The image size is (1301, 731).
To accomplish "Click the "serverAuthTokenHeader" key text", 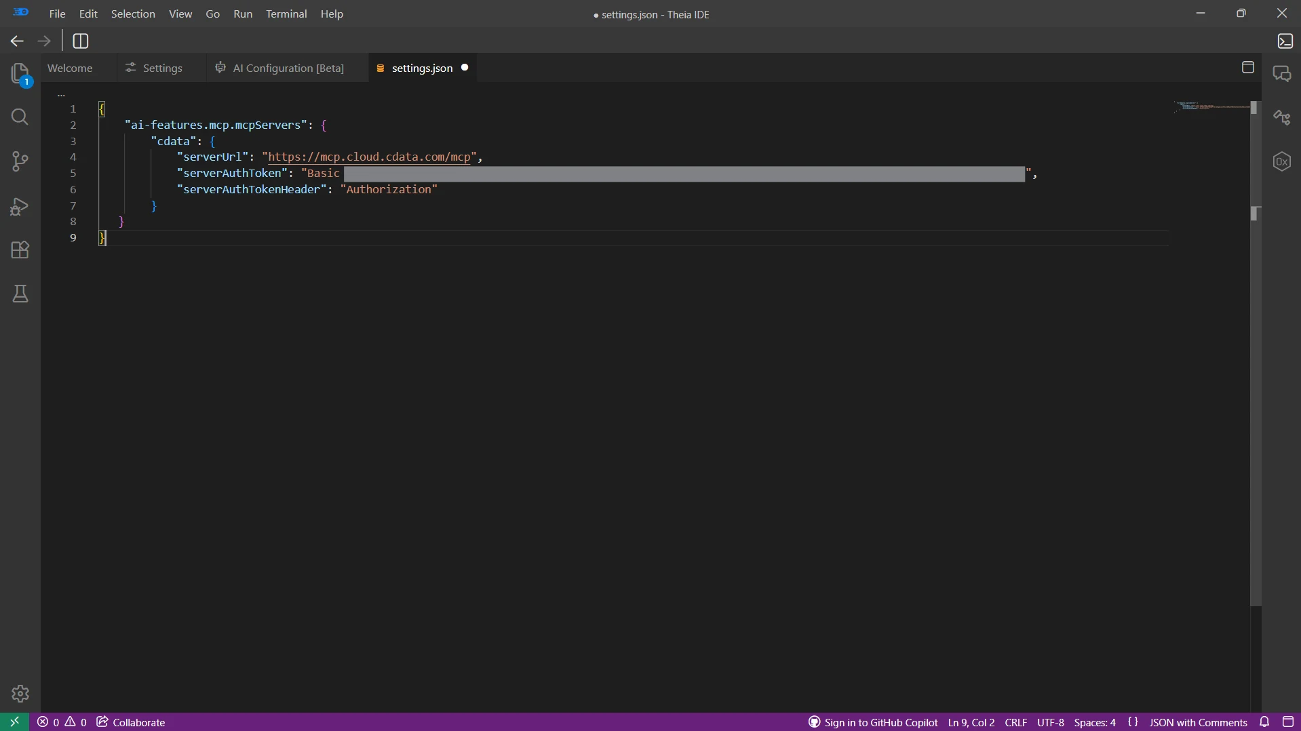I will coord(252,190).
